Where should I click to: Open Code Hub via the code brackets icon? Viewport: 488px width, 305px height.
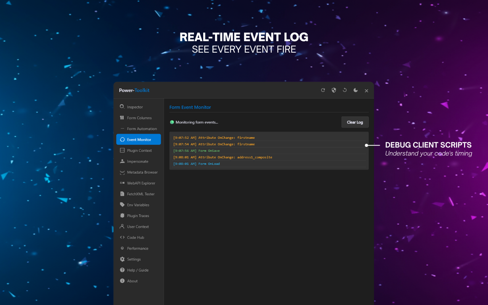click(x=122, y=237)
